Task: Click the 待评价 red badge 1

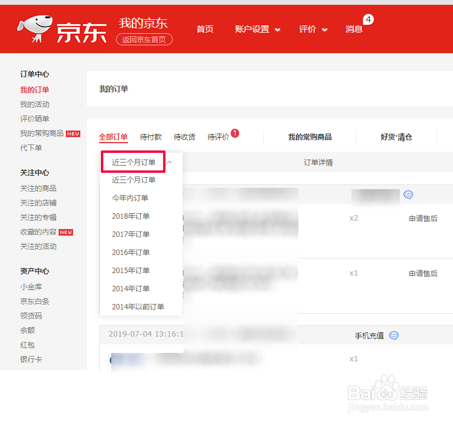Action: [235, 133]
